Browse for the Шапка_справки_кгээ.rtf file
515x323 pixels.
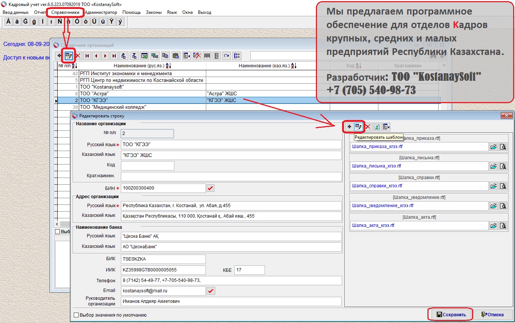[x=494, y=186]
